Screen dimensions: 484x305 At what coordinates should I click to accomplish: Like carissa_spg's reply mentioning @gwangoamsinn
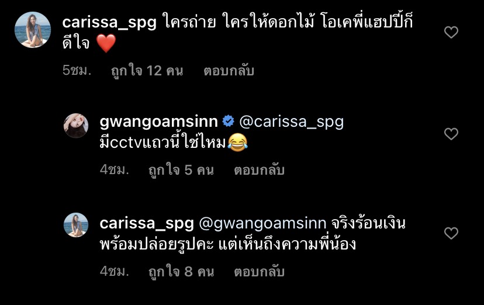tap(451, 233)
